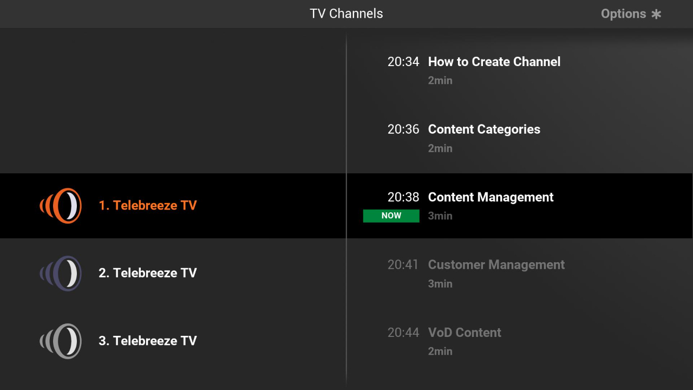Select channel 2. Telebreeze TV

coord(148,273)
